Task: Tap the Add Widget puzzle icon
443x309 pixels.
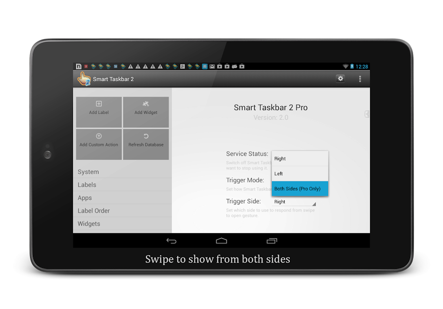Action: (146, 104)
